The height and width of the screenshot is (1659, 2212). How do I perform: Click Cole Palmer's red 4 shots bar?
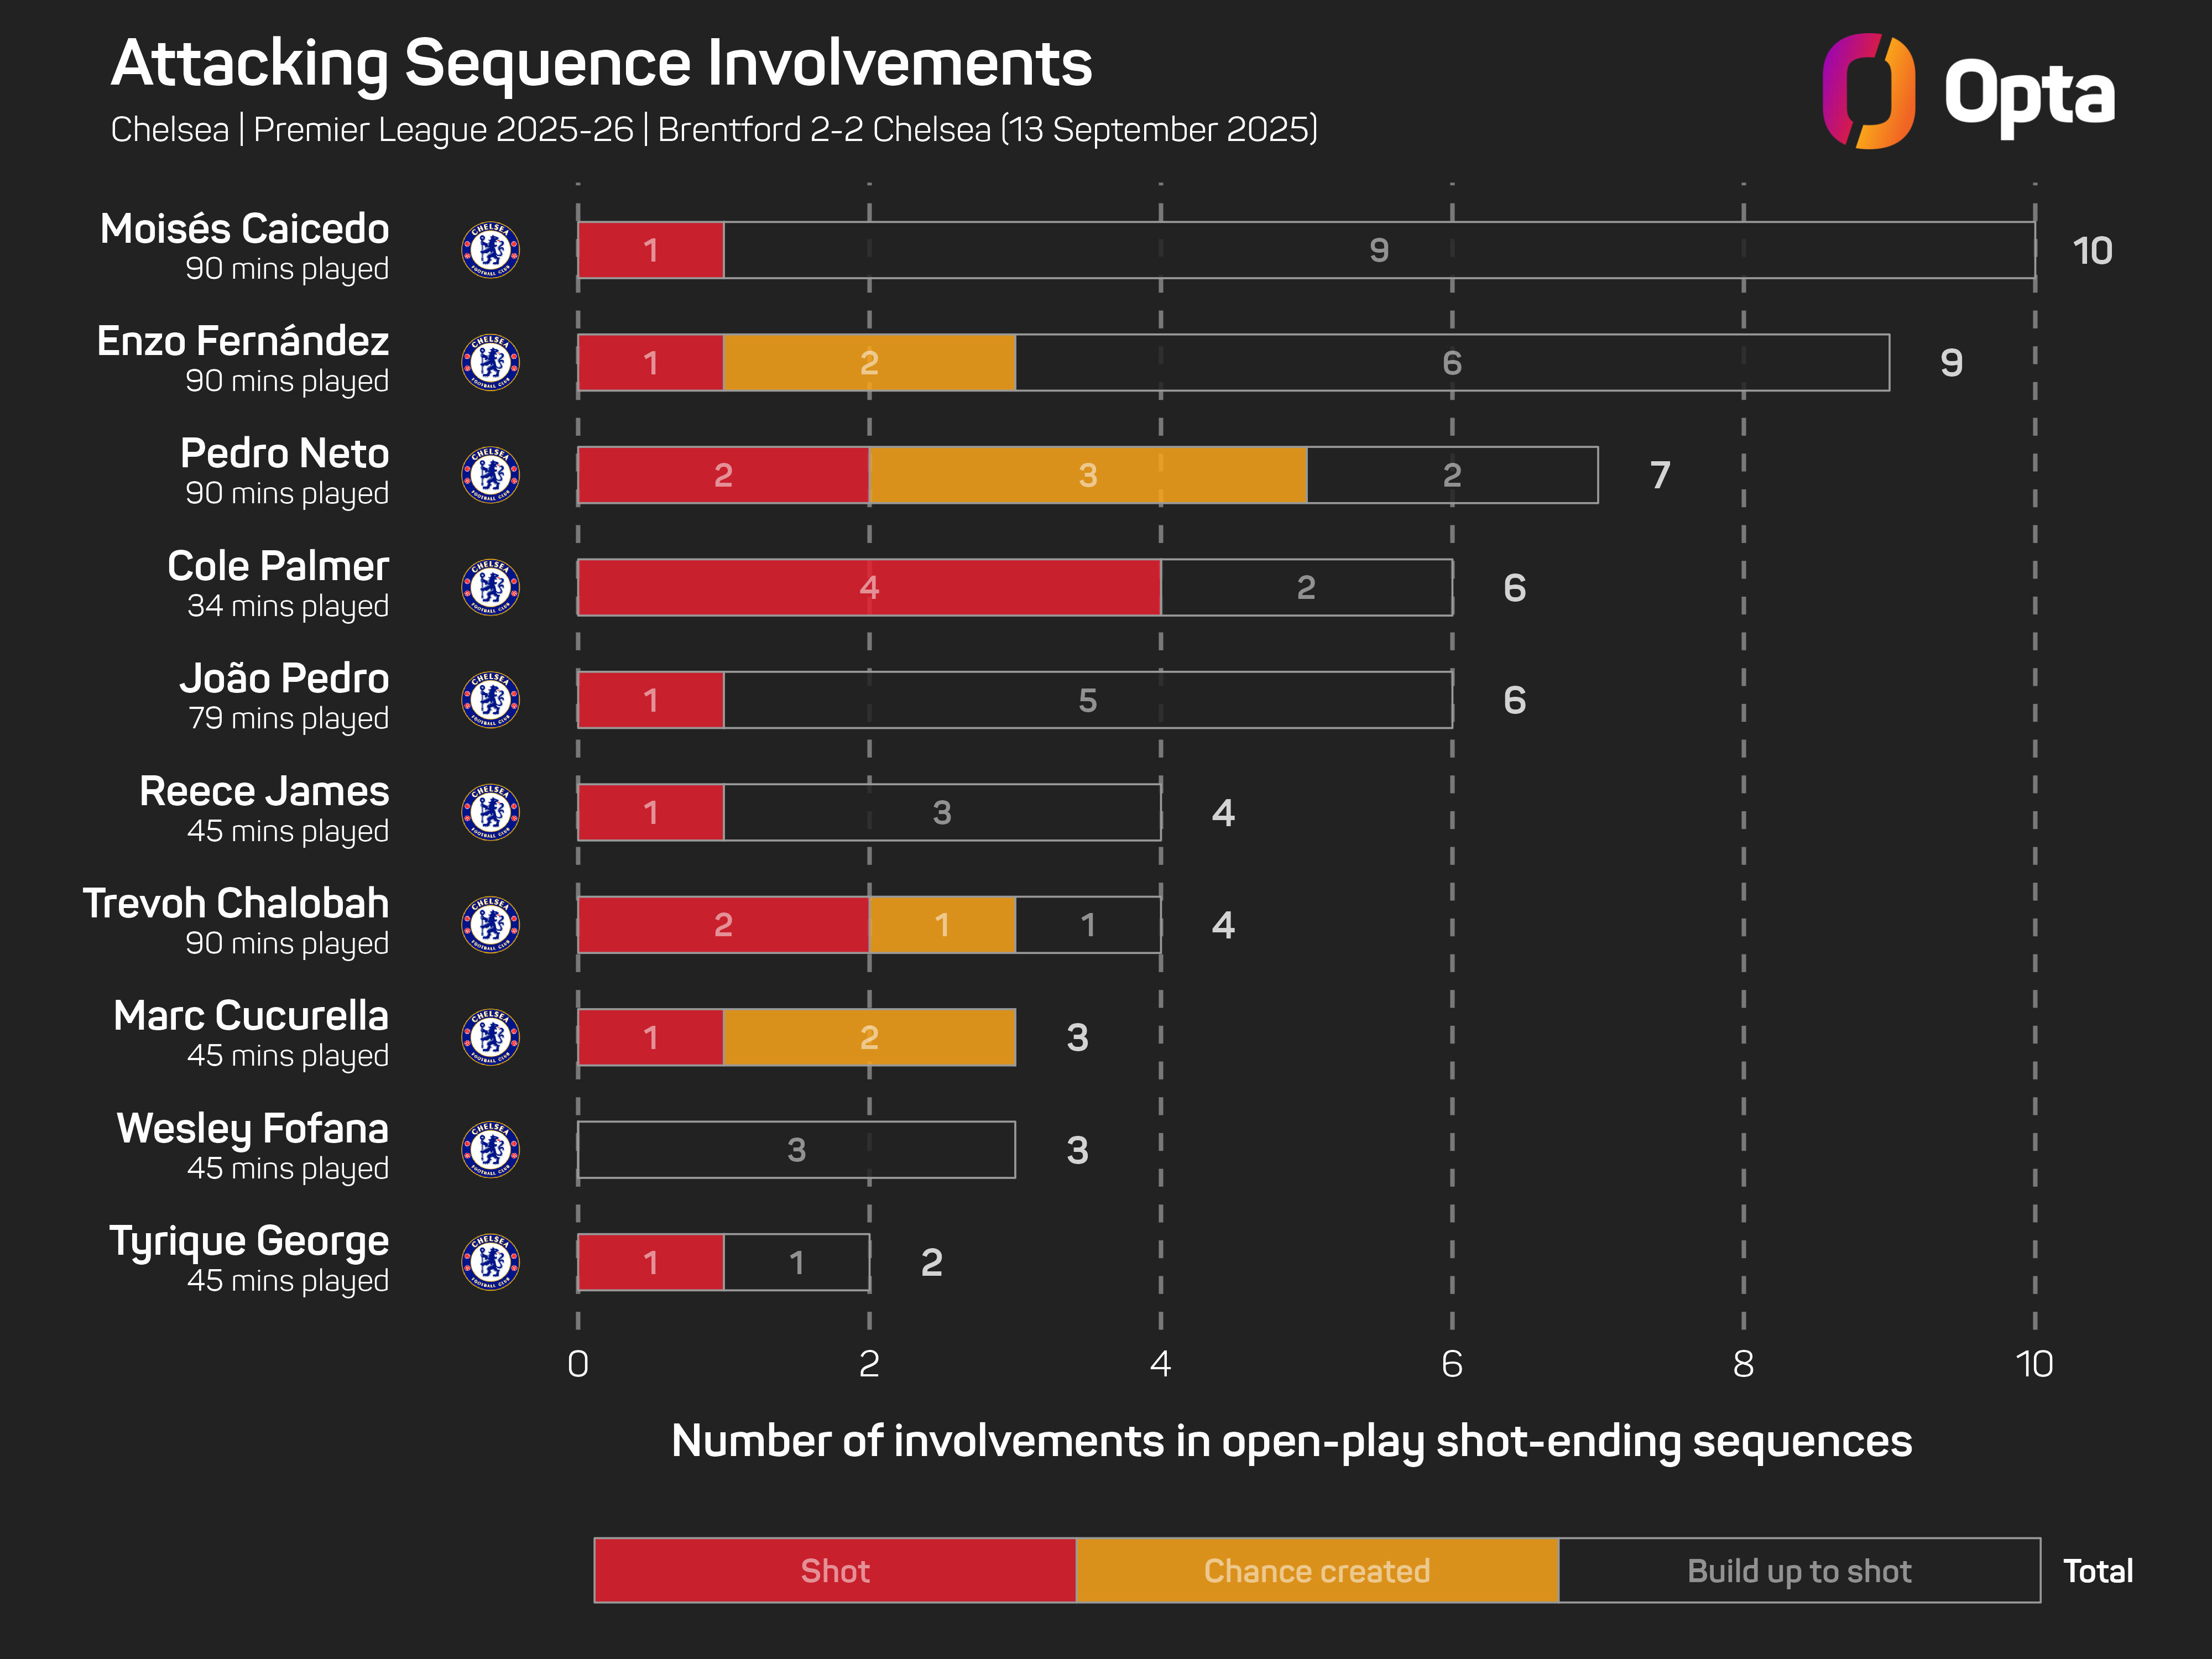[868, 587]
